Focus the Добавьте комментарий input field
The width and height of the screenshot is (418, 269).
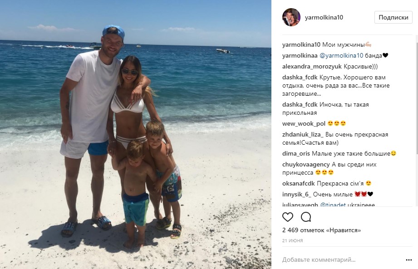point(343,259)
